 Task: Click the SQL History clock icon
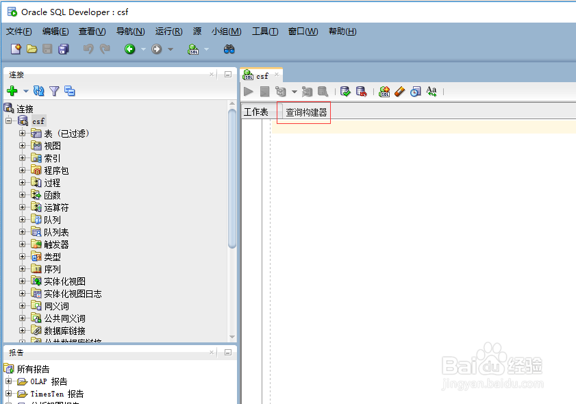416,92
